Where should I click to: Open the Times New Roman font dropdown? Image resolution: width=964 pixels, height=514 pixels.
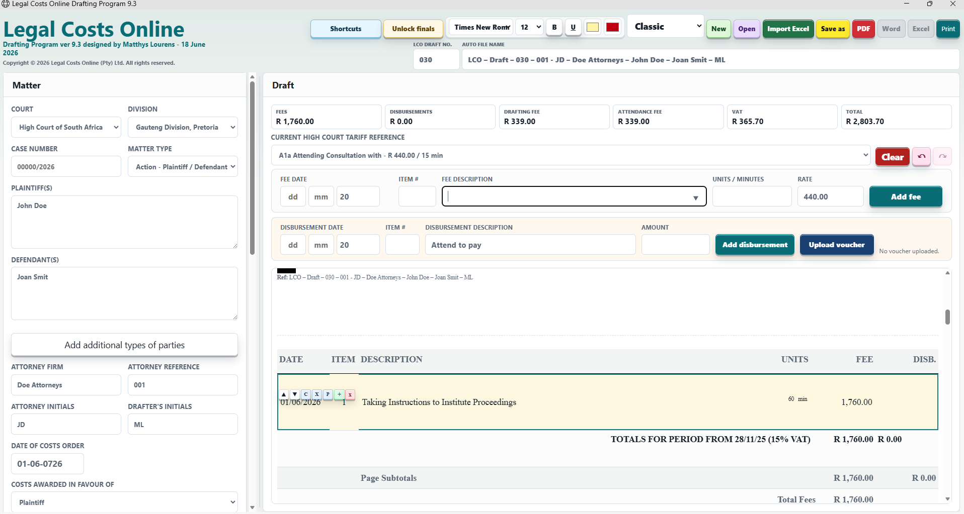[481, 27]
